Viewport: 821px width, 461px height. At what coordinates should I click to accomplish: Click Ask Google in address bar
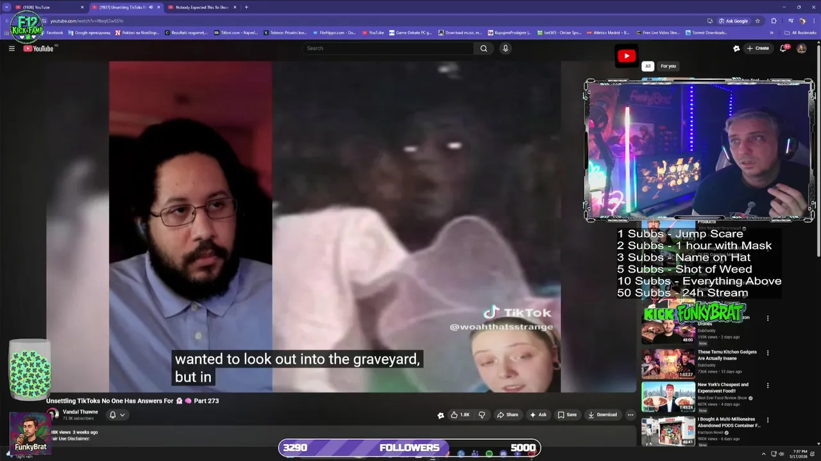pos(733,20)
